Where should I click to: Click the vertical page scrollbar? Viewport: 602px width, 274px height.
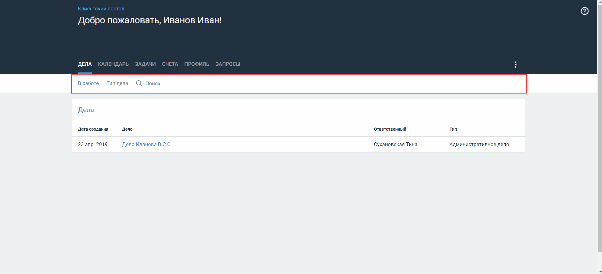coord(599,126)
